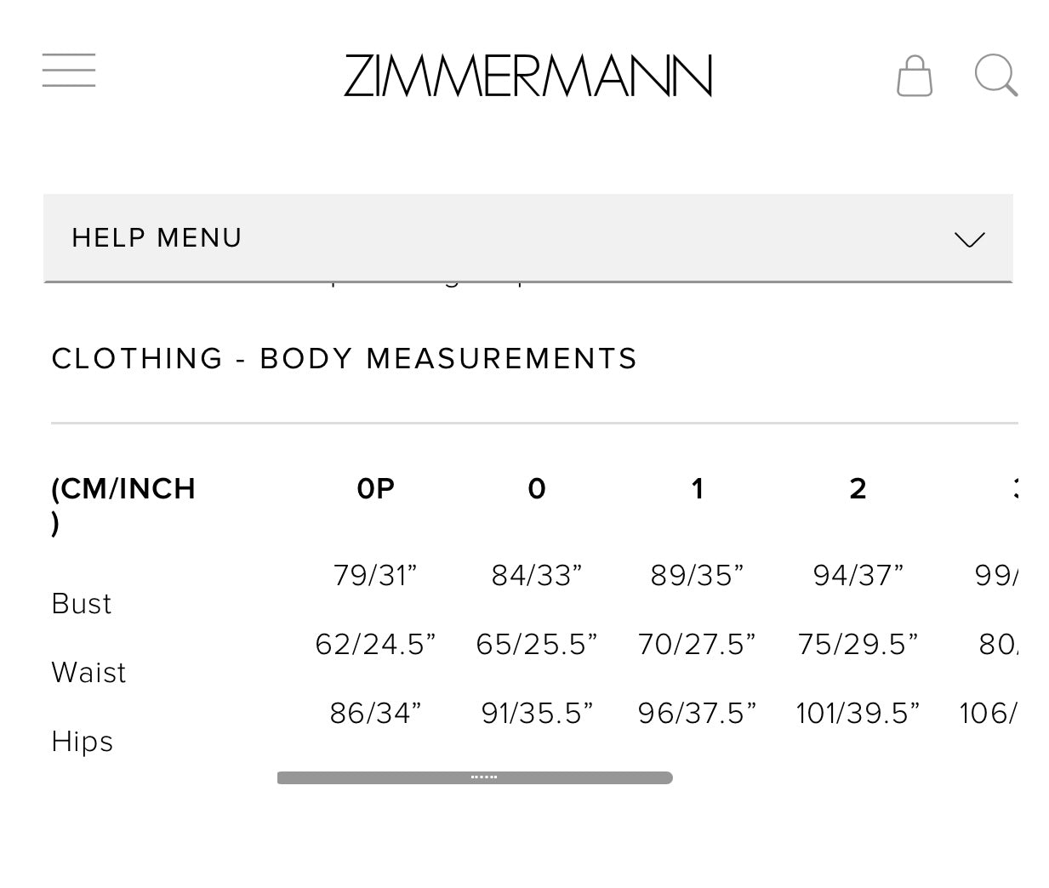Open the cart via the bag icon
Image resolution: width=1049 pixels, height=888 pixels.
click(915, 75)
